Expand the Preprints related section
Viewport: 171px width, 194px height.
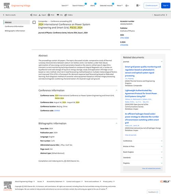tap(143, 163)
